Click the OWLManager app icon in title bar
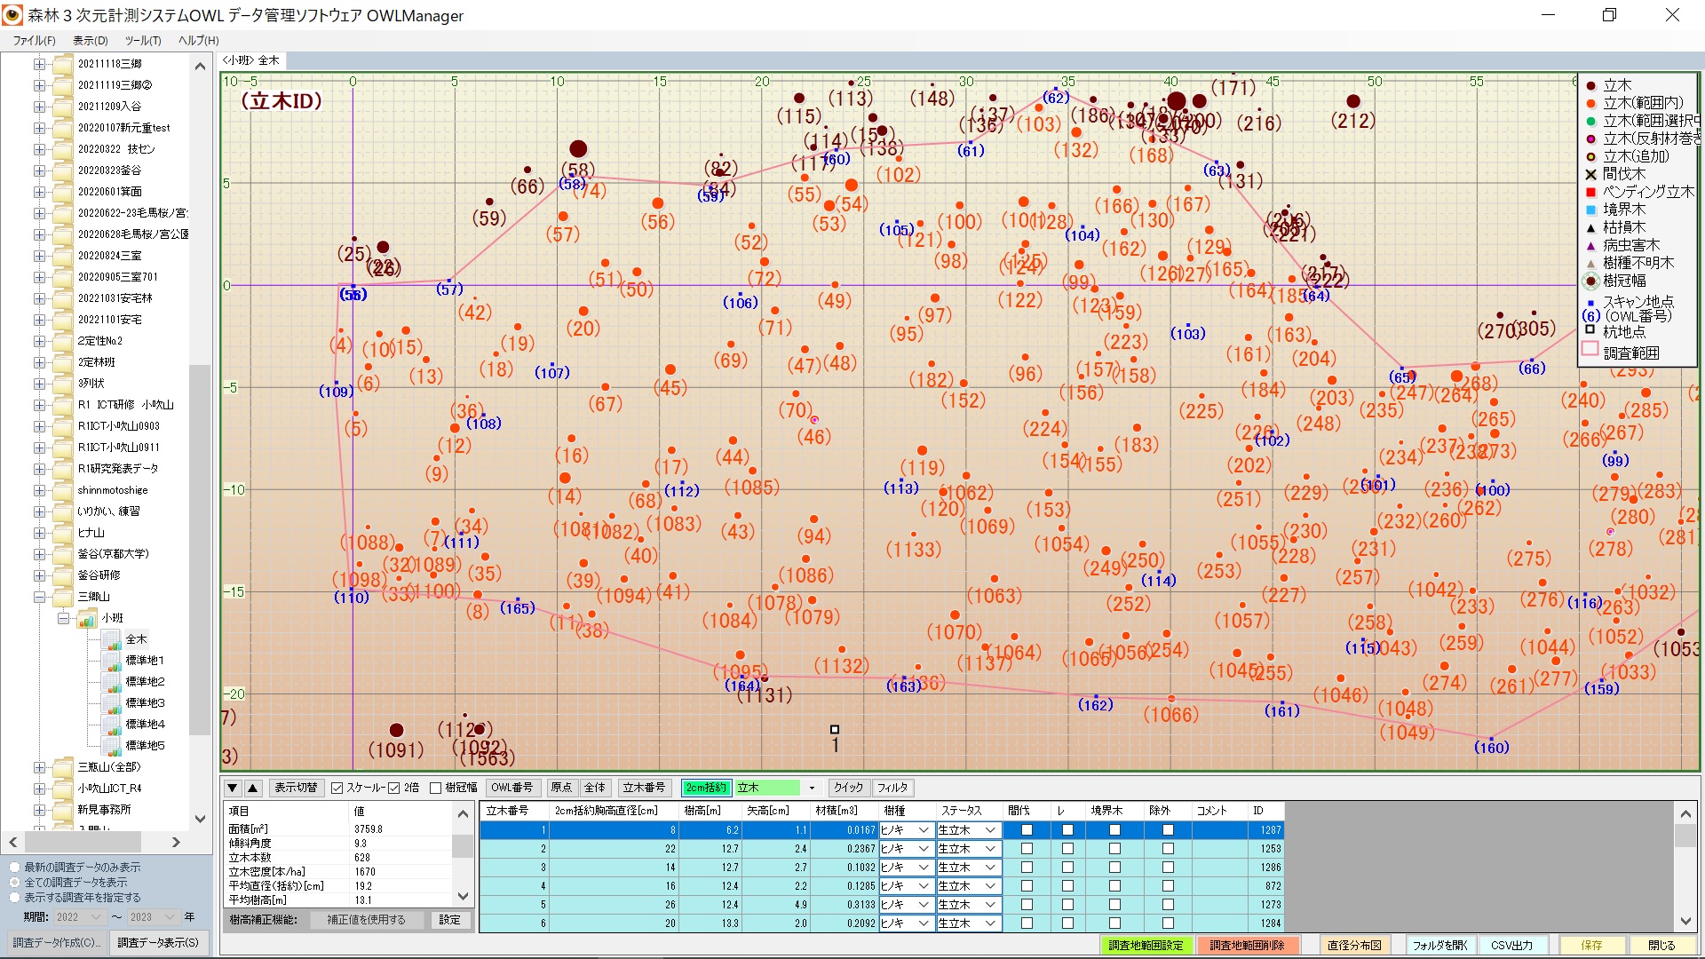The image size is (1705, 959). 12,15
